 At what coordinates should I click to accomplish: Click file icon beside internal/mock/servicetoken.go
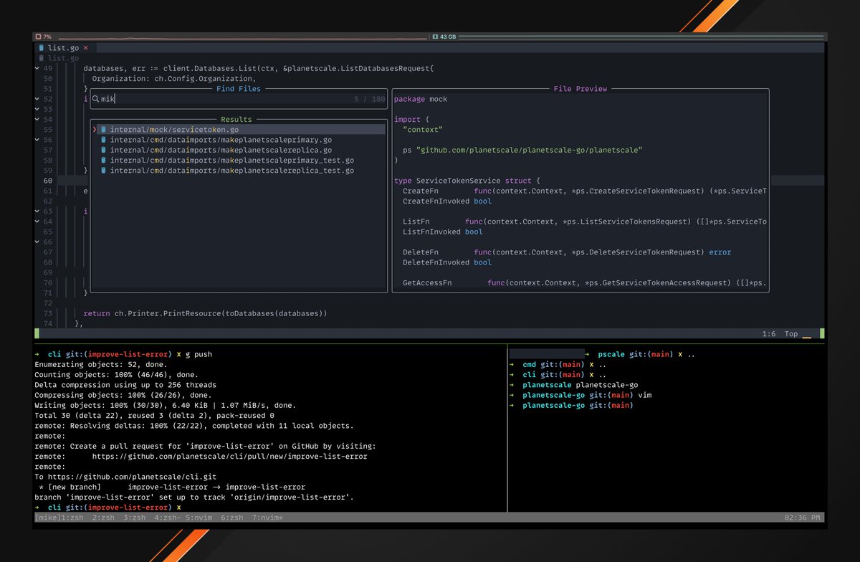[104, 130]
